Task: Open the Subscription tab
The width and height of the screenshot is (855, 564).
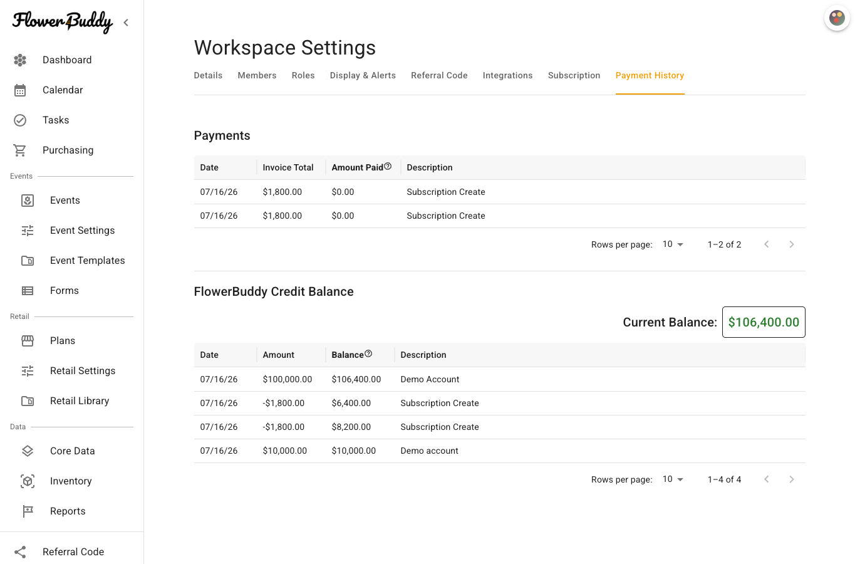Action: (x=574, y=75)
